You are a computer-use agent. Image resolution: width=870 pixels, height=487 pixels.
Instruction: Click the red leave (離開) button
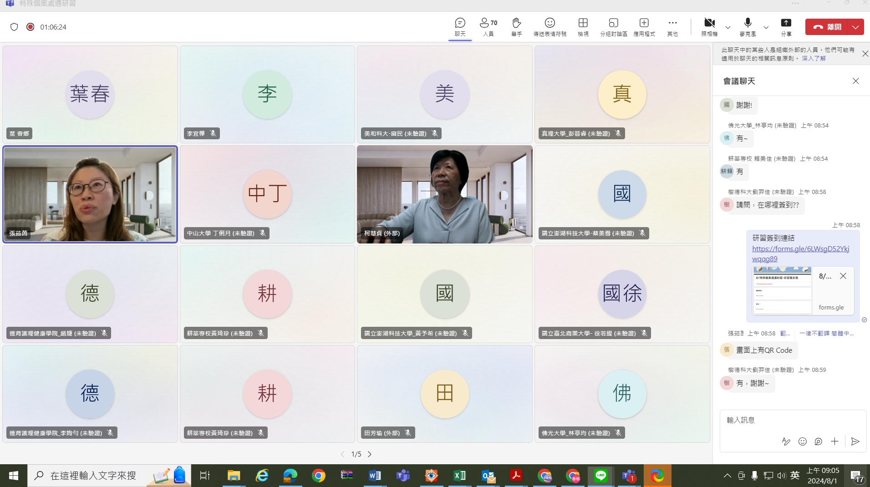pyautogui.click(x=827, y=27)
